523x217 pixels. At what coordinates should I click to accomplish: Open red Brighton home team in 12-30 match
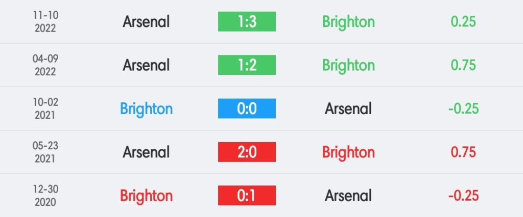pyautogui.click(x=146, y=196)
